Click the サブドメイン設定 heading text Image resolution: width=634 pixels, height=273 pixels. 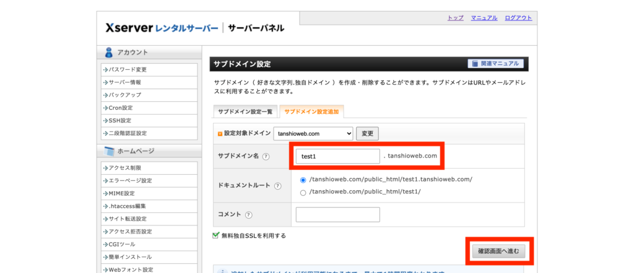point(242,64)
